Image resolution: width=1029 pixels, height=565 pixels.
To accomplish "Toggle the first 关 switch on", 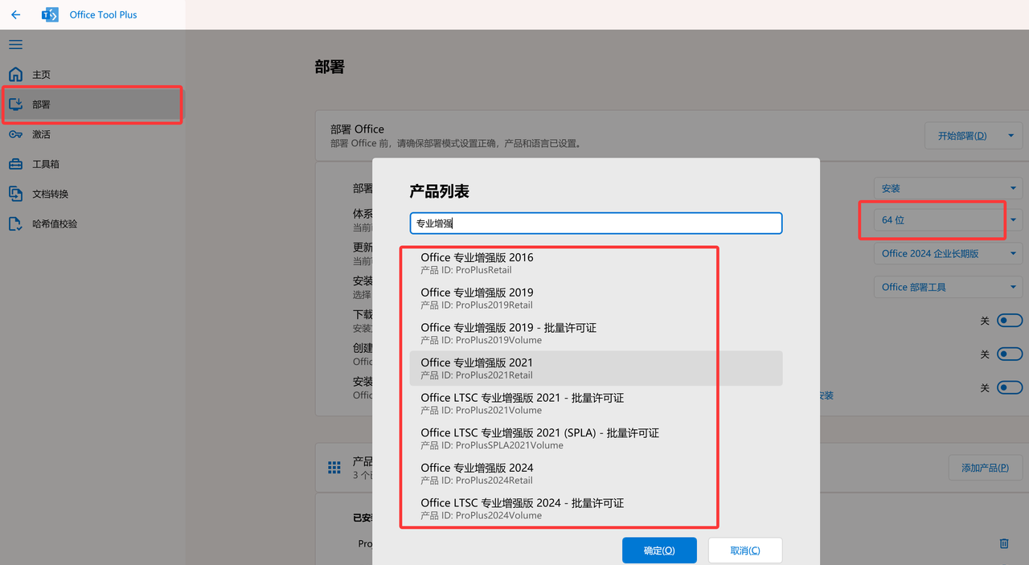I will (x=1009, y=321).
